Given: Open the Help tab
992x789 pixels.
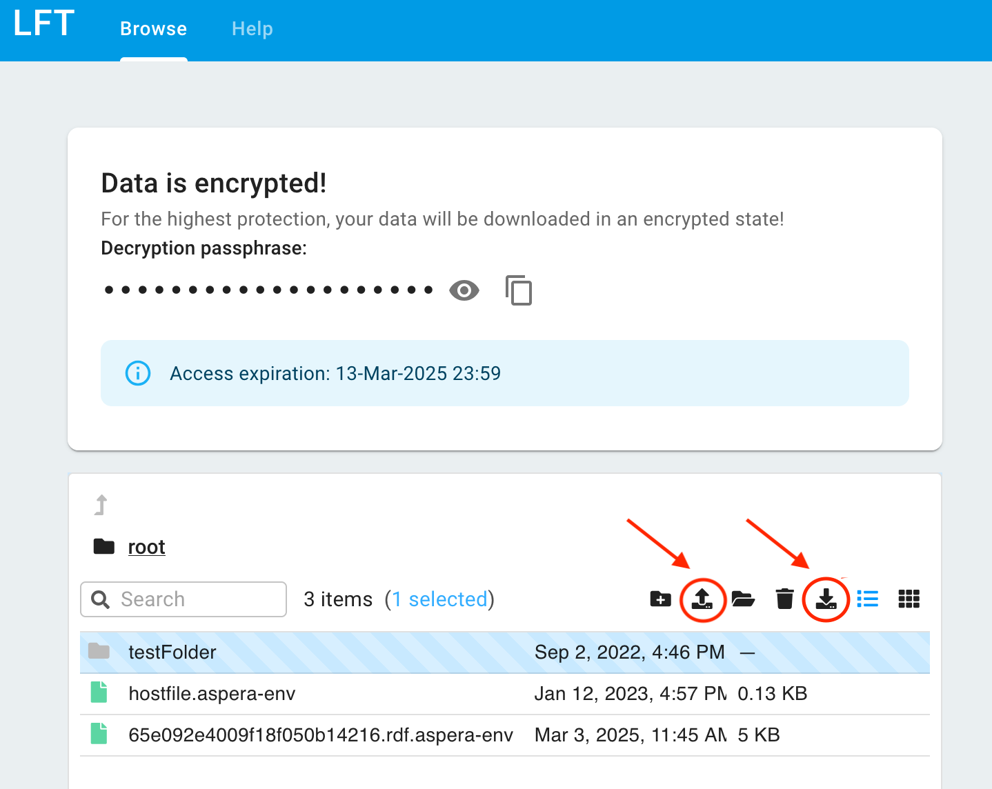Looking at the screenshot, I should coord(252,29).
